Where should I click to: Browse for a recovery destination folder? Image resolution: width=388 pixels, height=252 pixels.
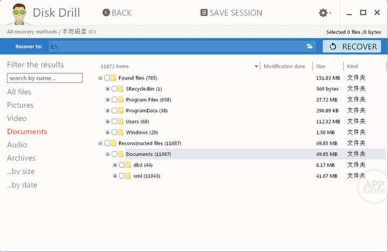pos(309,46)
